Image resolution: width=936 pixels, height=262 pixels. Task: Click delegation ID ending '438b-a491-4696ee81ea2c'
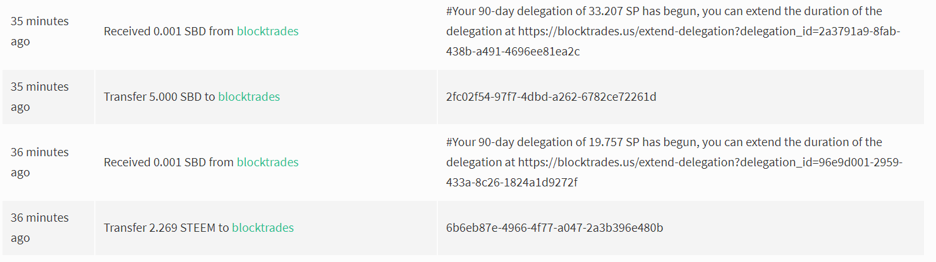pos(513,51)
